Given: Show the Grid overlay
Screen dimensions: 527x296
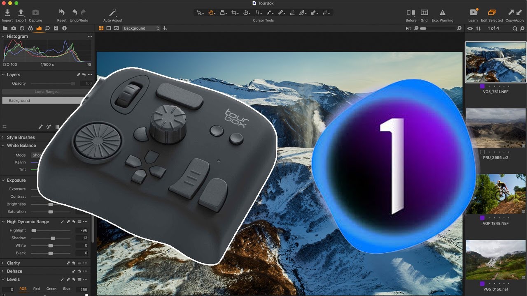Looking at the screenshot, I should [424, 13].
